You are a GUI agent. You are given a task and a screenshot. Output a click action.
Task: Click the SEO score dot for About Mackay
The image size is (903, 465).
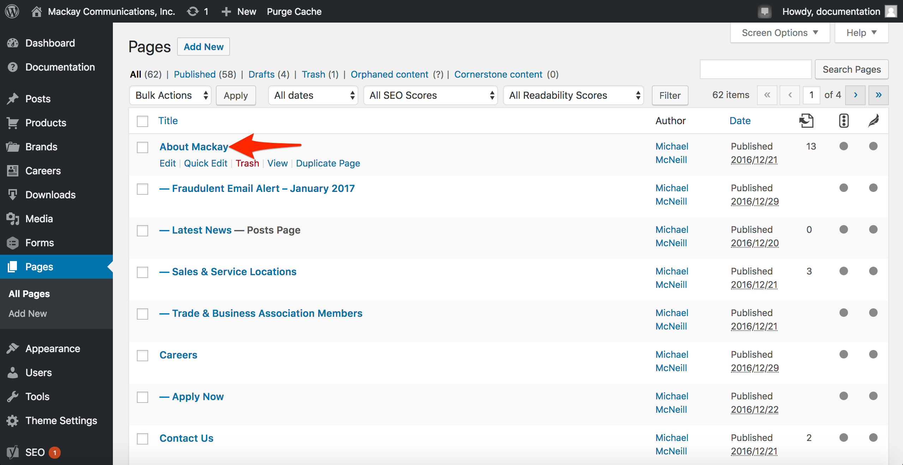pyautogui.click(x=844, y=146)
